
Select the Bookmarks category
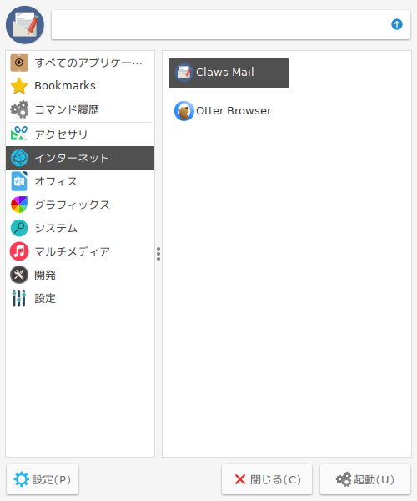tap(80, 86)
